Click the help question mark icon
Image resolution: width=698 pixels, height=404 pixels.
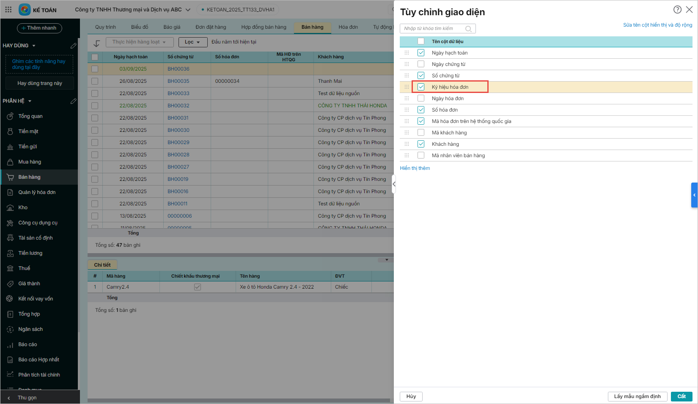pos(677,10)
